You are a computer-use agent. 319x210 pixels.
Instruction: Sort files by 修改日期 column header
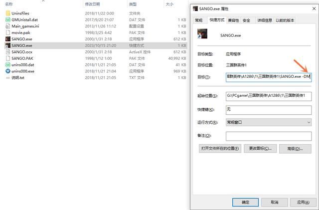point(92,4)
